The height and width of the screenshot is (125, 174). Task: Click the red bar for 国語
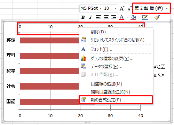49,102
